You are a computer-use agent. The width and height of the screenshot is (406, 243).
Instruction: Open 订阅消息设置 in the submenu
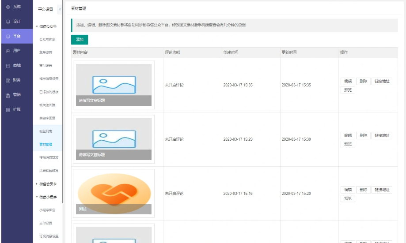pos(49,236)
